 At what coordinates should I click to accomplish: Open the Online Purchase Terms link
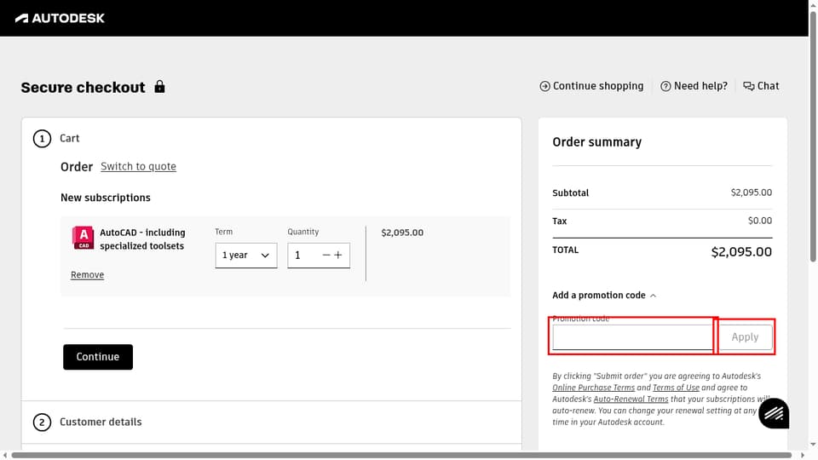point(594,388)
